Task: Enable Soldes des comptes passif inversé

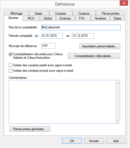Action: pyautogui.click(x=10, y=65)
